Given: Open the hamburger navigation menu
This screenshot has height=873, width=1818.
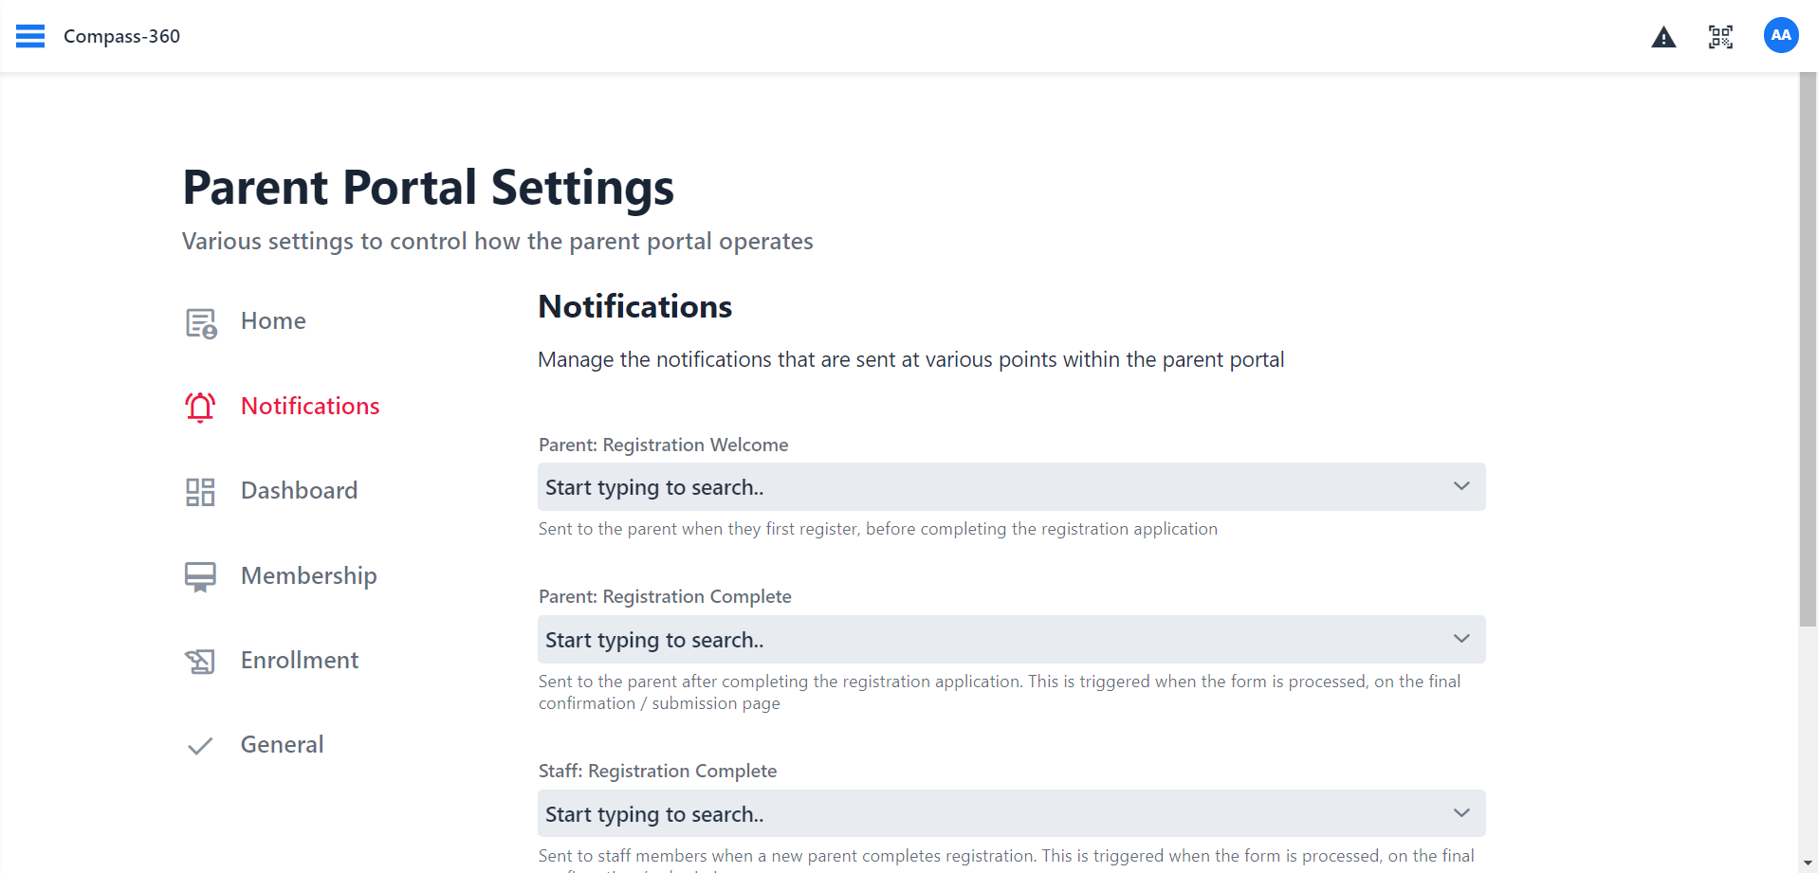Looking at the screenshot, I should point(30,36).
